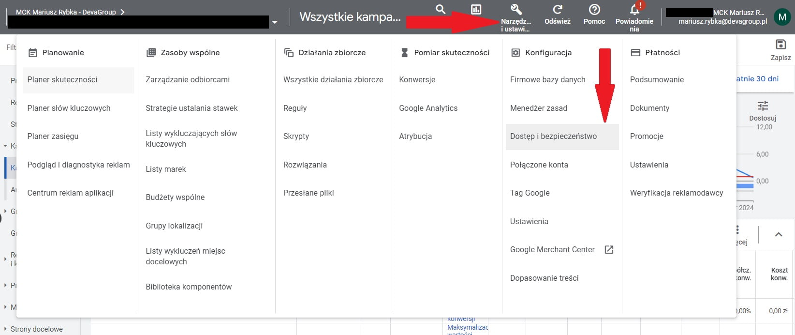
Task: Collapse the chart panel with chevron
Action: [779, 235]
